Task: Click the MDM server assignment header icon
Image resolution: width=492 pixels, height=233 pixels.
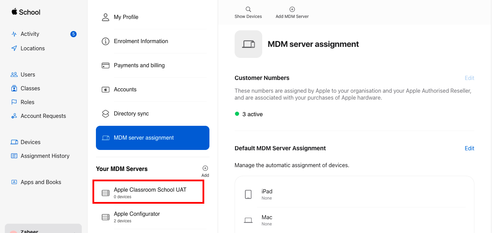Action: point(248,44)
